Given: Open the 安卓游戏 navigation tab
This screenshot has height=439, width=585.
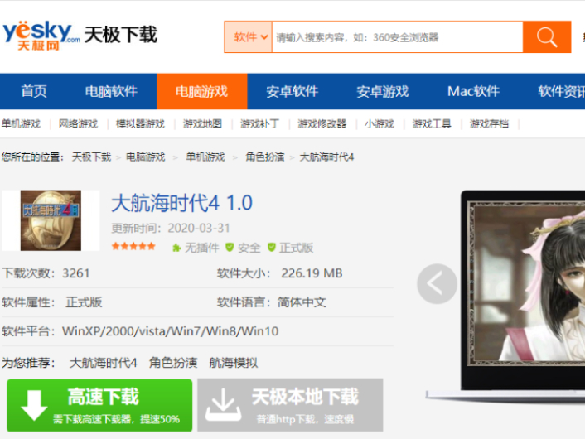Looking at the screenshot, I should [383, 91].
